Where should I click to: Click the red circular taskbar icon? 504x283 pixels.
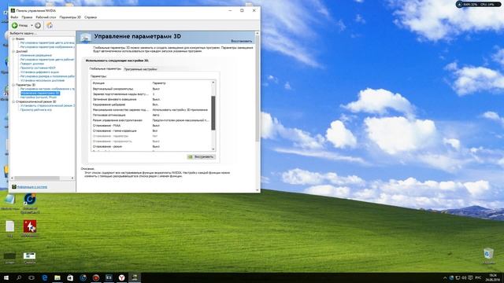point(96,277)
